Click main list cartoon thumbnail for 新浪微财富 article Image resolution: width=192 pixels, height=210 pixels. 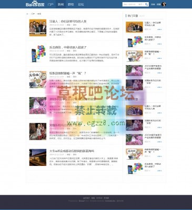(x=38, y=79)
